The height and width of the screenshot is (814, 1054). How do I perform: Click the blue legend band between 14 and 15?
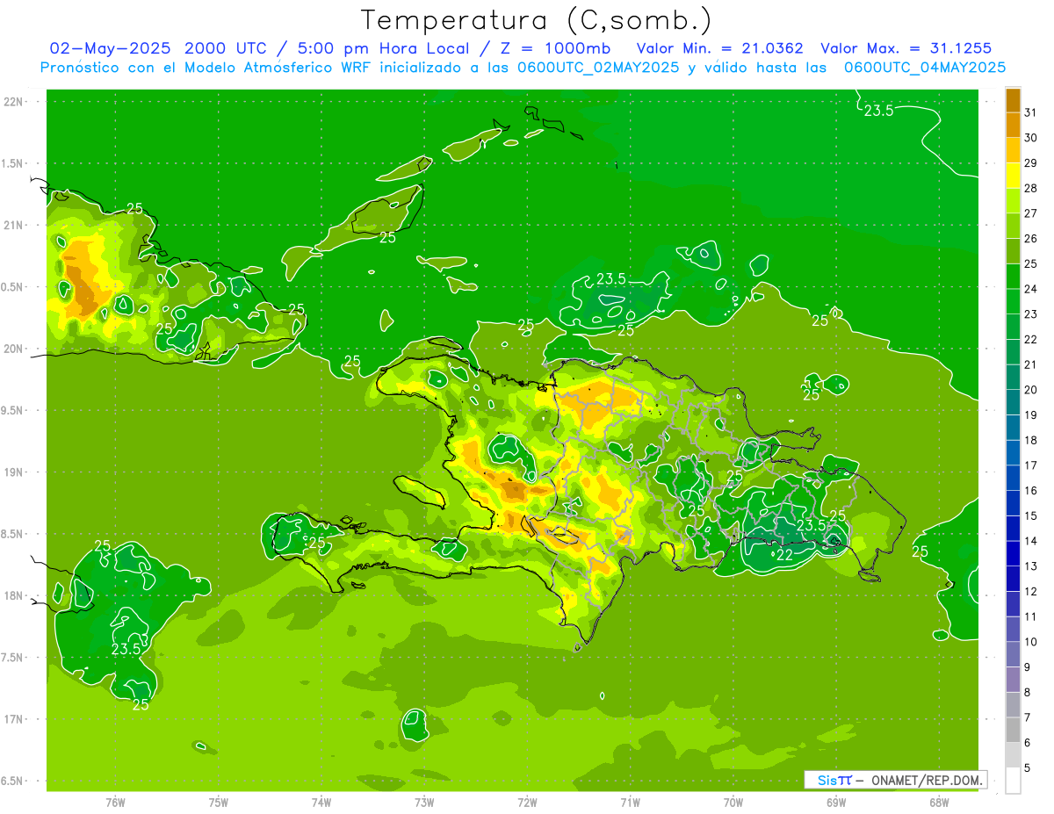[x=1013, y=528]
